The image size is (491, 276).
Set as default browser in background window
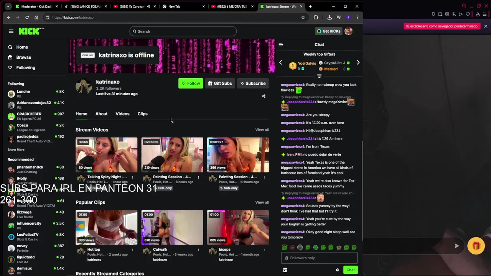(442, 26)
